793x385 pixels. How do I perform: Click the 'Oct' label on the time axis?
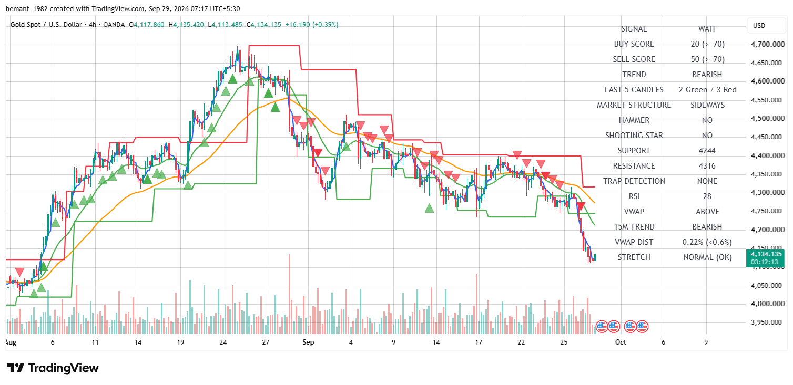621,342
